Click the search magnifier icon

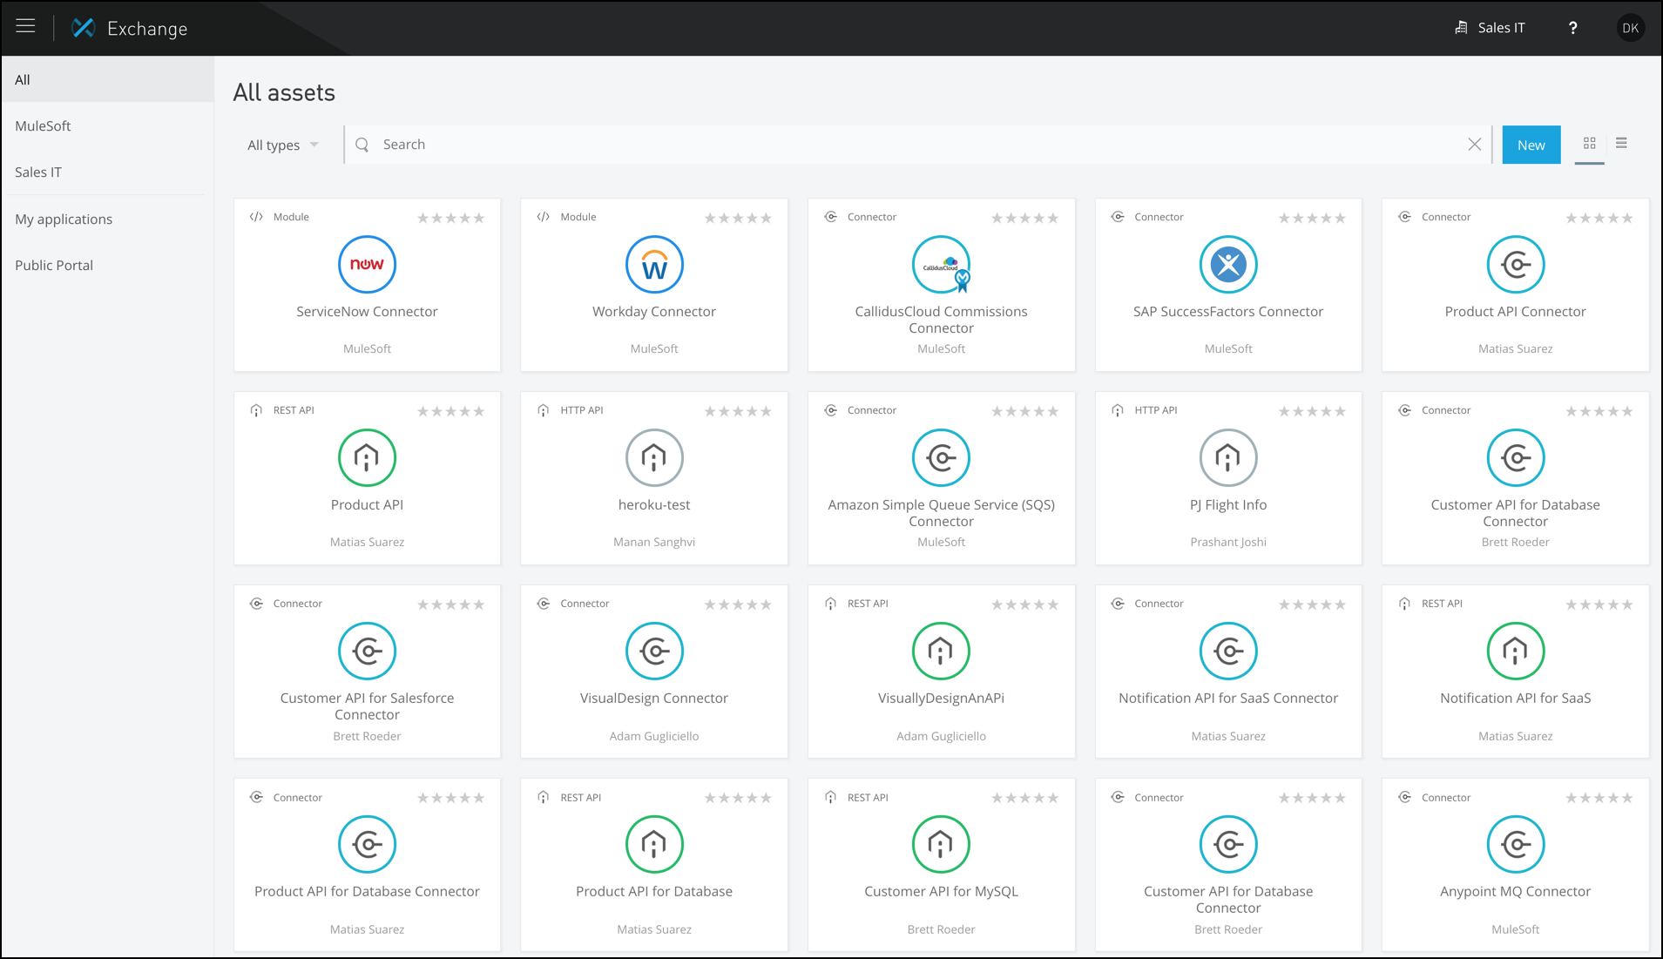click(362, 145)
